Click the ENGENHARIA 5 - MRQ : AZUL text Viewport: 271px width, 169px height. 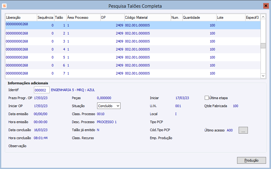[73, 90]
